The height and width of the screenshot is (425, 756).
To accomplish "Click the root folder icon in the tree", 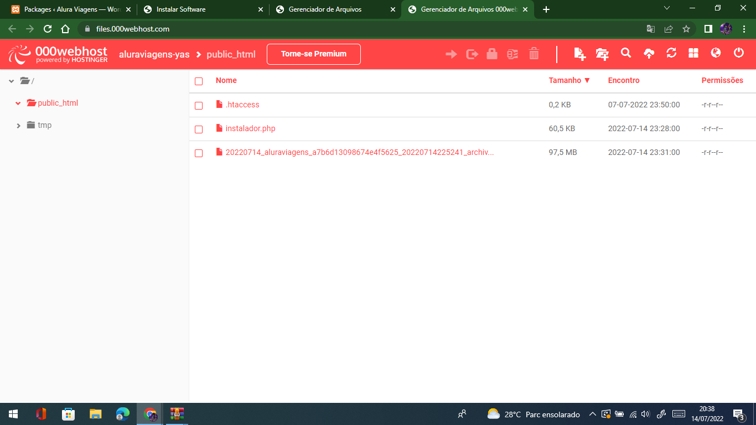I will click(25, 81).
